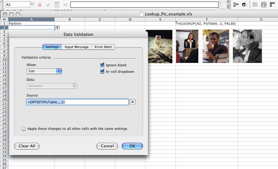Screen dimensions: 278x169
Task: Click the F9 recalculate icon in toolbar
Action: point(263,5)
